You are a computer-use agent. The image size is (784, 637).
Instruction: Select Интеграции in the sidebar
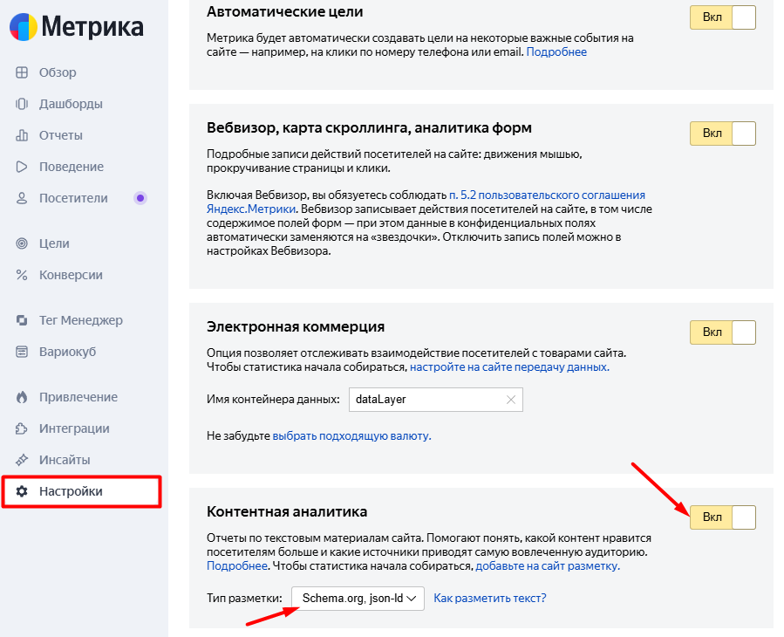[x=74, y=428]
